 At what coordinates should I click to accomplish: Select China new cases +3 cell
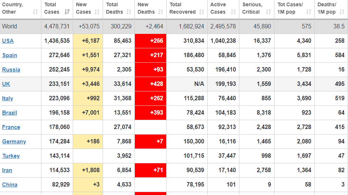pos(88,185)
